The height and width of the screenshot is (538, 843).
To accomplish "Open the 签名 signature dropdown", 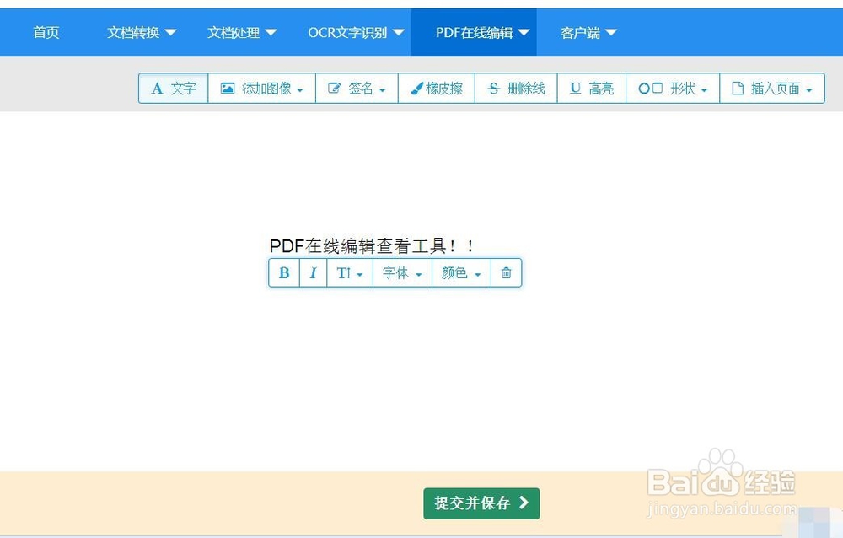I will (x=357, y=89).
